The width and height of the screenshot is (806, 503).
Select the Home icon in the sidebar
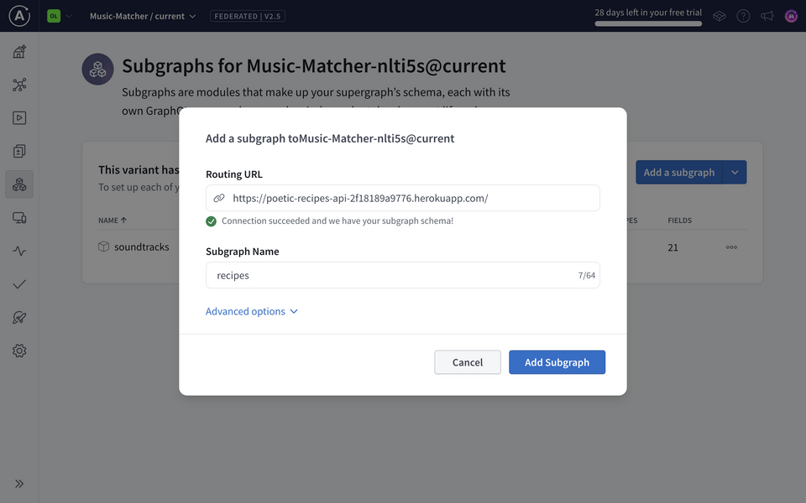pos(19,51)
